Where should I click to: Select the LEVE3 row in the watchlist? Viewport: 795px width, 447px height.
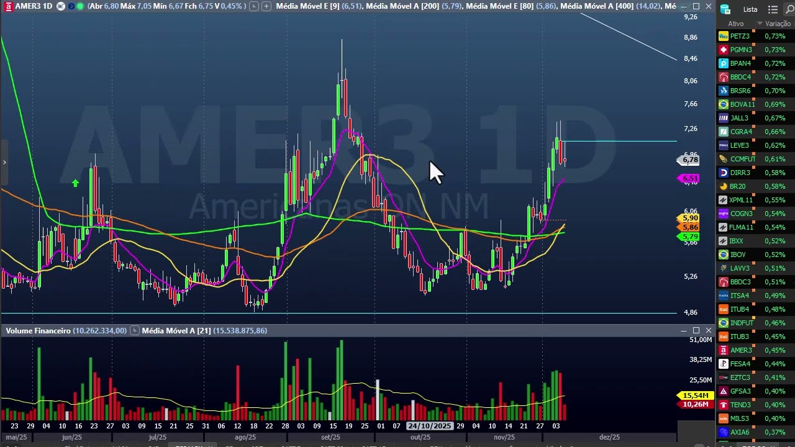[755, 145]
